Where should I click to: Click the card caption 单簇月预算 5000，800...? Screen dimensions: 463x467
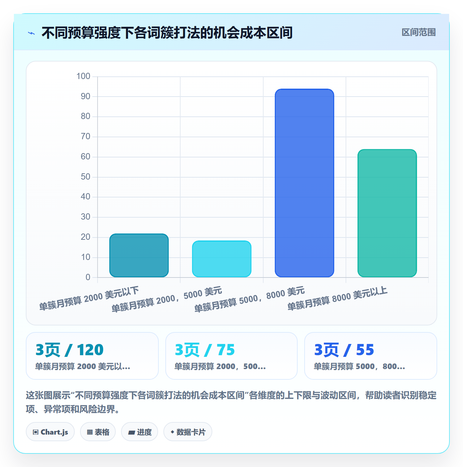coord(359,366)
